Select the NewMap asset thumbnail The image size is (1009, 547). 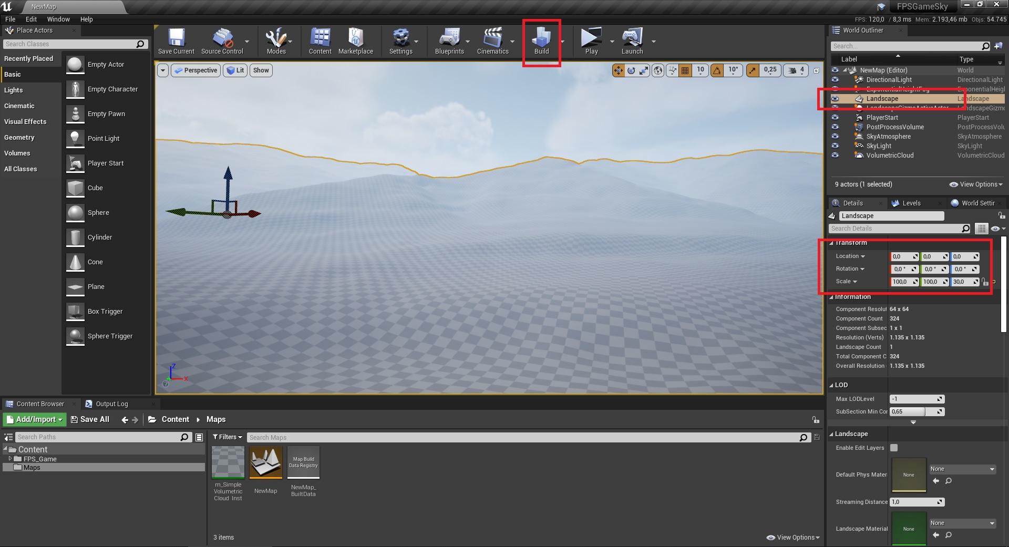coord(265,463)
